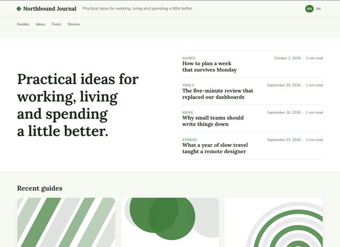Open the Stories navigation item
Screen dimensions: 340x247
[x=74, y=24]
